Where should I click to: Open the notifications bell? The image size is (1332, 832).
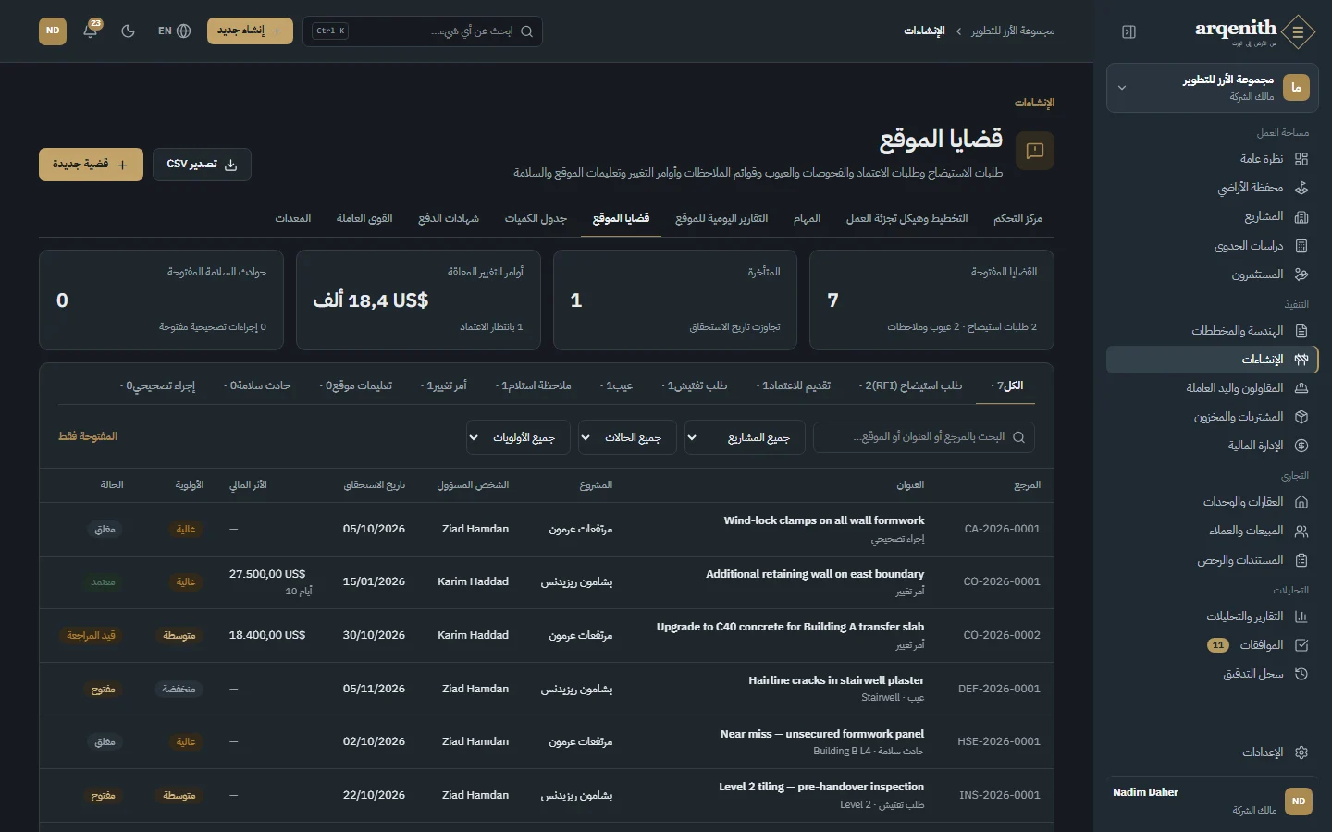[x=91, y=31]
